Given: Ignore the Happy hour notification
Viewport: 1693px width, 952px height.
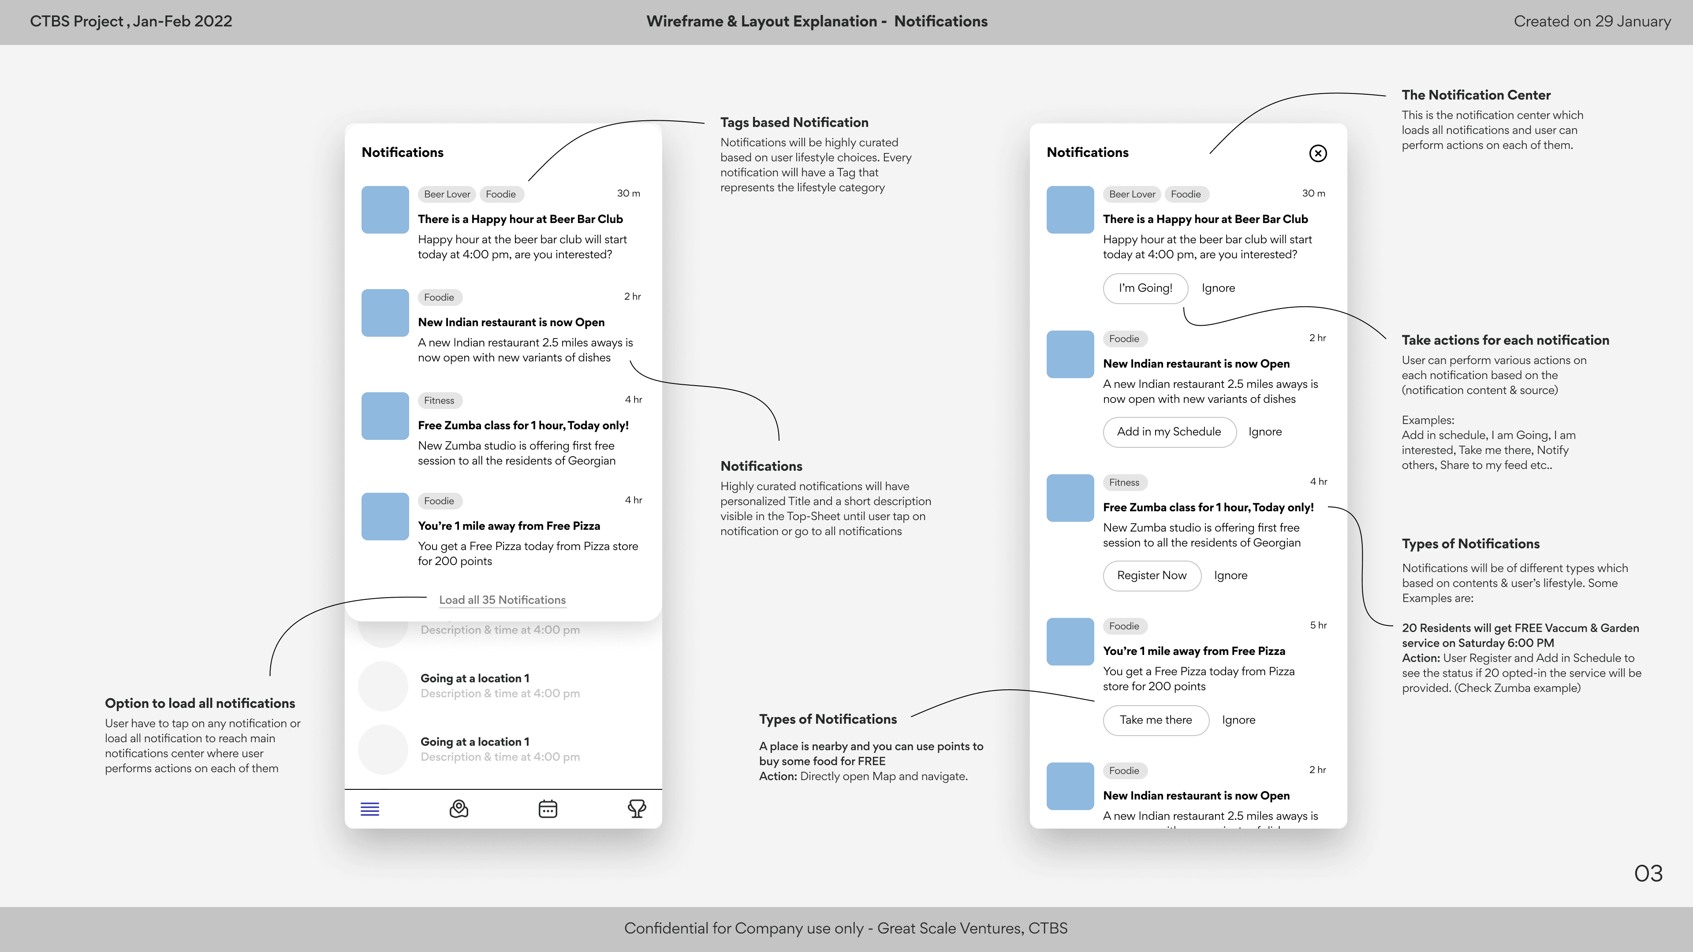Looking at the screenshot, I should coord(1218,288).
